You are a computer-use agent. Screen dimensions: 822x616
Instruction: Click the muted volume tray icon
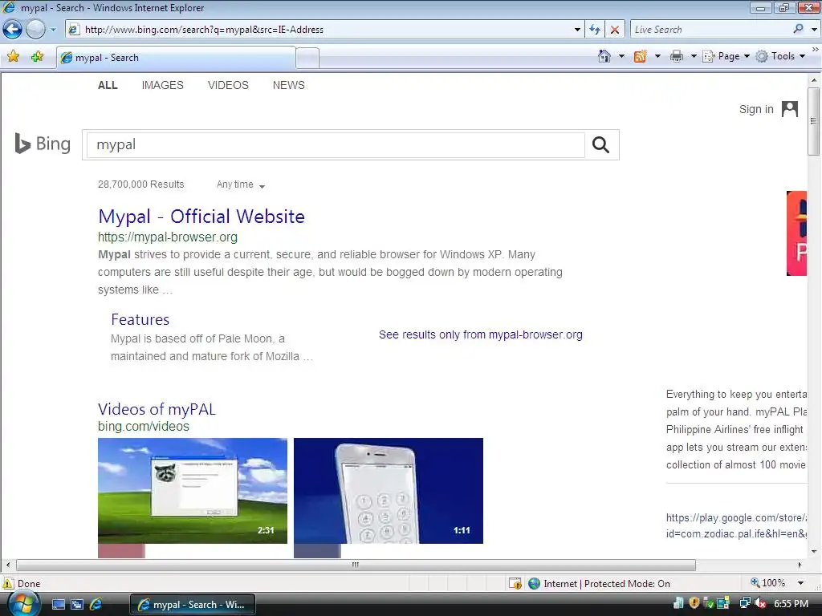(x=760, y=603)
